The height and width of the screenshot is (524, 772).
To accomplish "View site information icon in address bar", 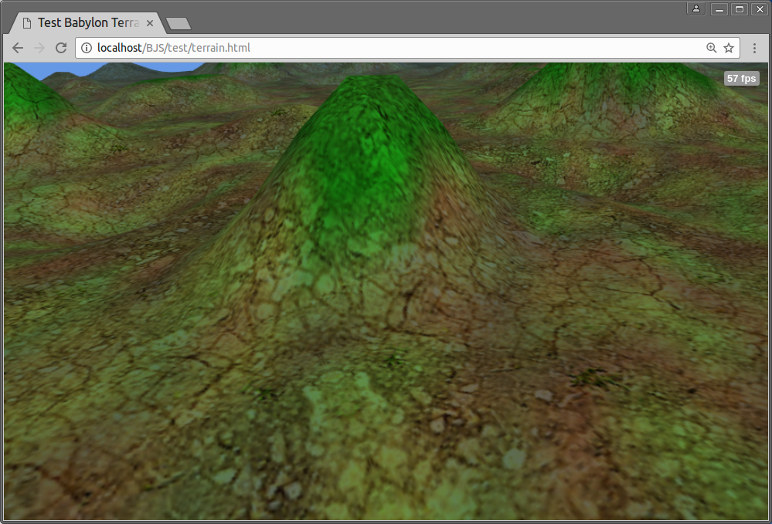I will [x=87, y=48].
